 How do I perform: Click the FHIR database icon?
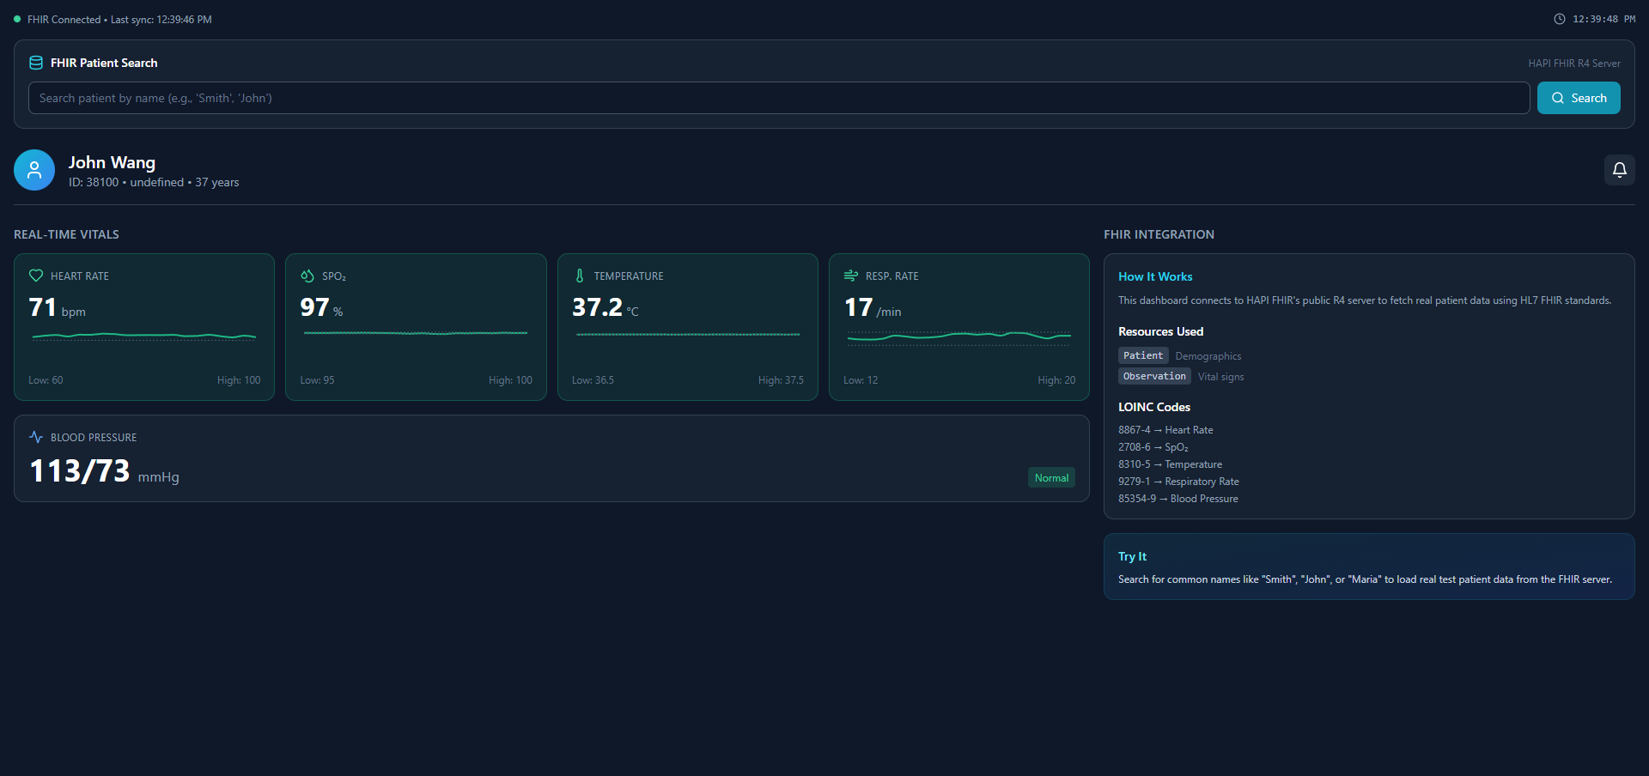pos(36,63)
